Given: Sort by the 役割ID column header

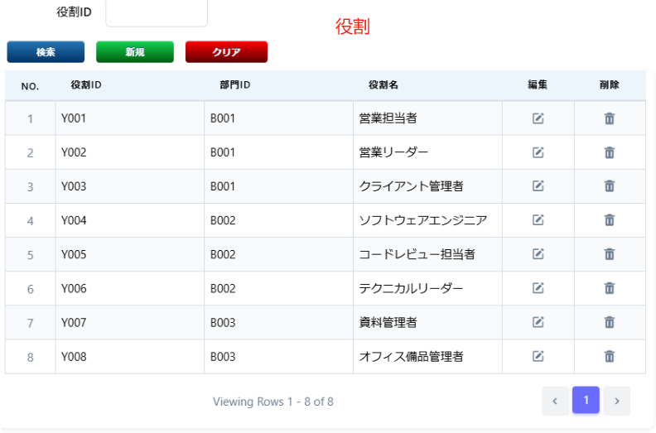Looking at the screenshot, I should point(86,85).
